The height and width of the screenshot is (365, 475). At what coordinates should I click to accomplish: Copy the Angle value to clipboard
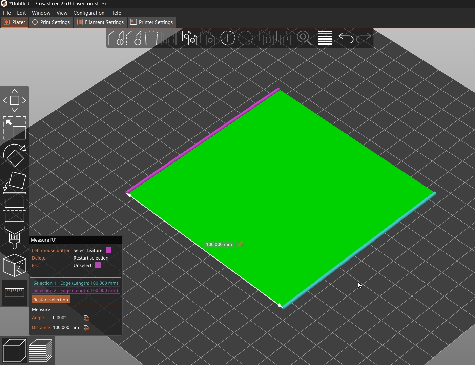click(x=87, y=318)
